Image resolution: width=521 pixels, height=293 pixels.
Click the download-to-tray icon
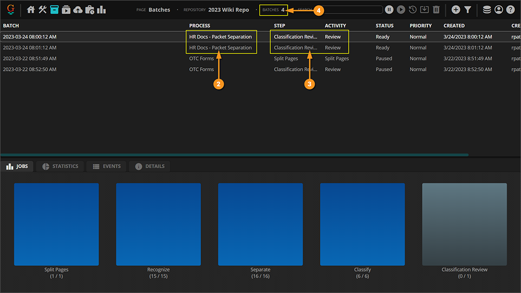coord(424,9)
